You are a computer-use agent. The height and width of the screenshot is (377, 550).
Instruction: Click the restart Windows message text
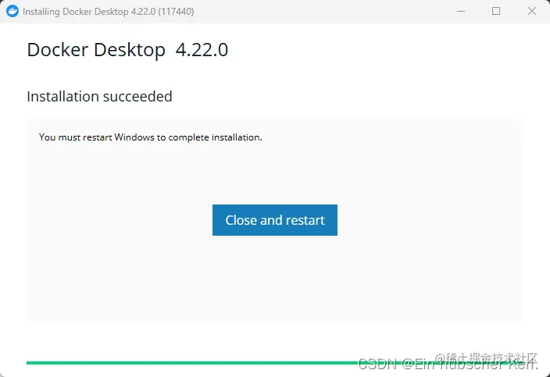(x=151, y=137)
